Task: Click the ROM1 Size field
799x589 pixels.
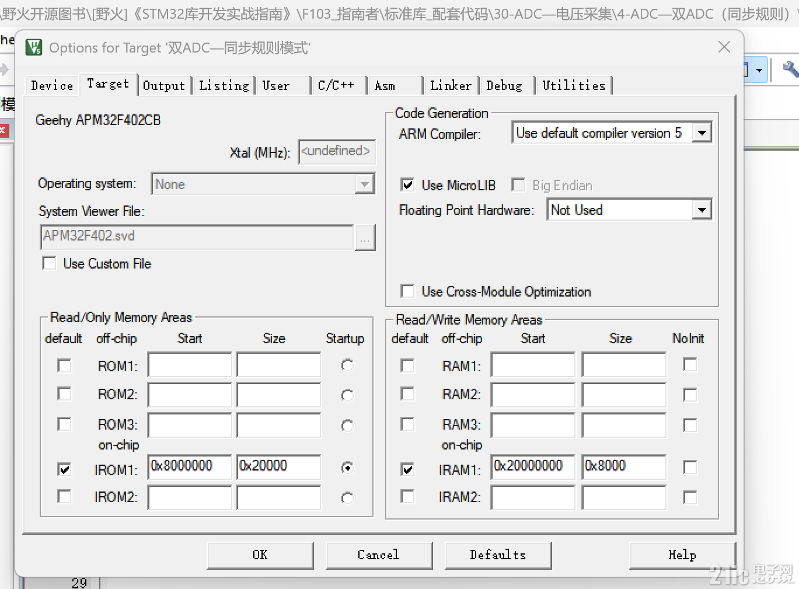Action: pos(278,365)
